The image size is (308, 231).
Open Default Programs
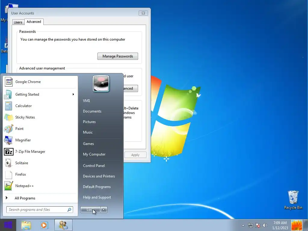click(x=97, y=187)
